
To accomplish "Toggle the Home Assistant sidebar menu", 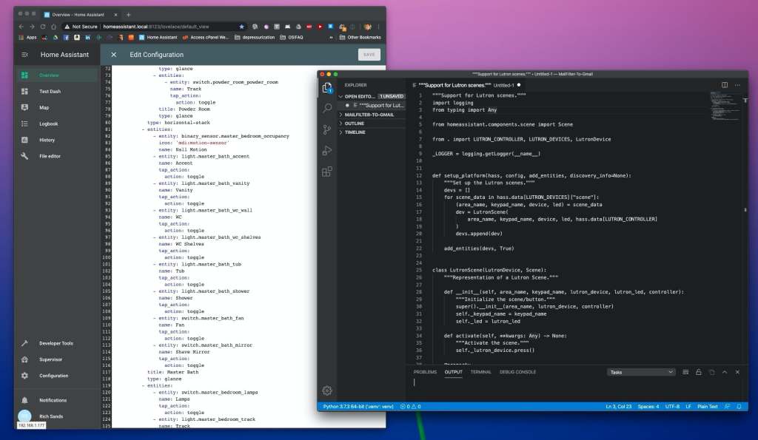I will (24, 55).
